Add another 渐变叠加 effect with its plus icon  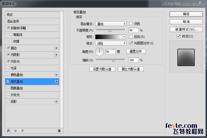56,81
